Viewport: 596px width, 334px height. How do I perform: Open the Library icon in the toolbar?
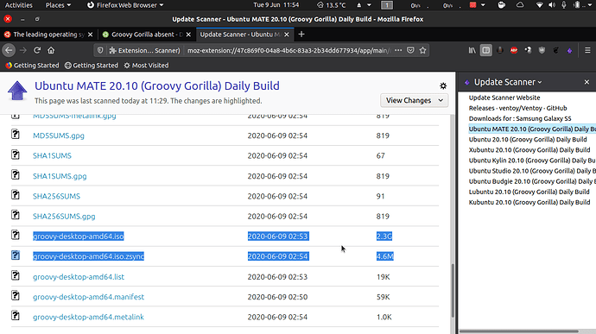(x=472, y=50)
